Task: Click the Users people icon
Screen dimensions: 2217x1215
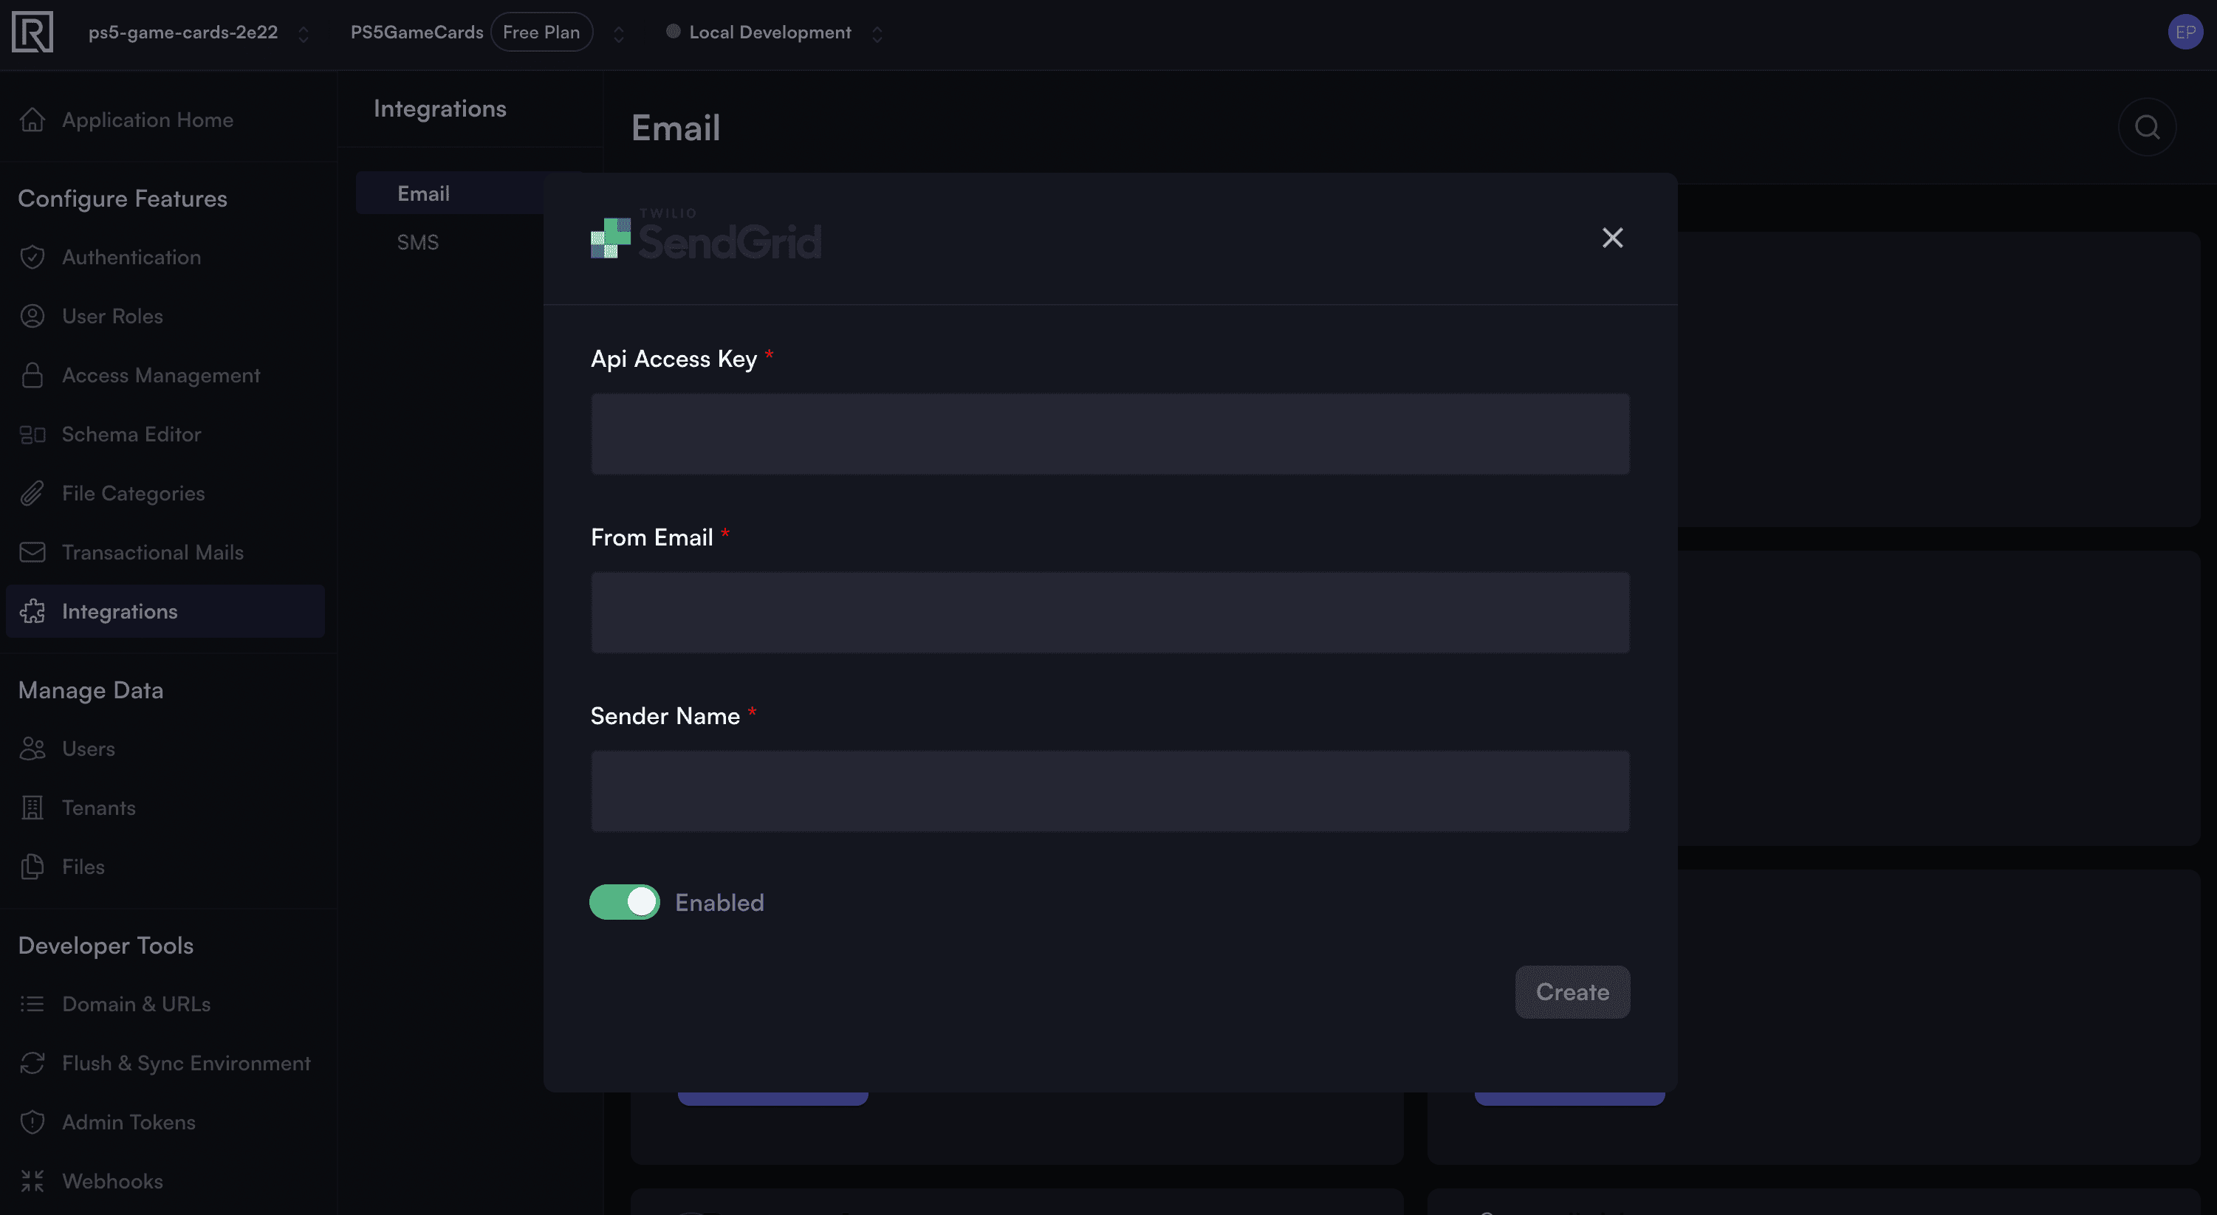Action: point(32,748)
